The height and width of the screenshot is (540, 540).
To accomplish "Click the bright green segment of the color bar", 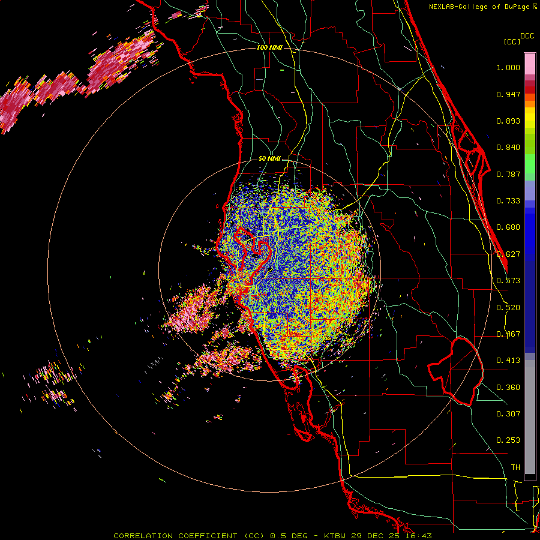I will click(530, 164).
